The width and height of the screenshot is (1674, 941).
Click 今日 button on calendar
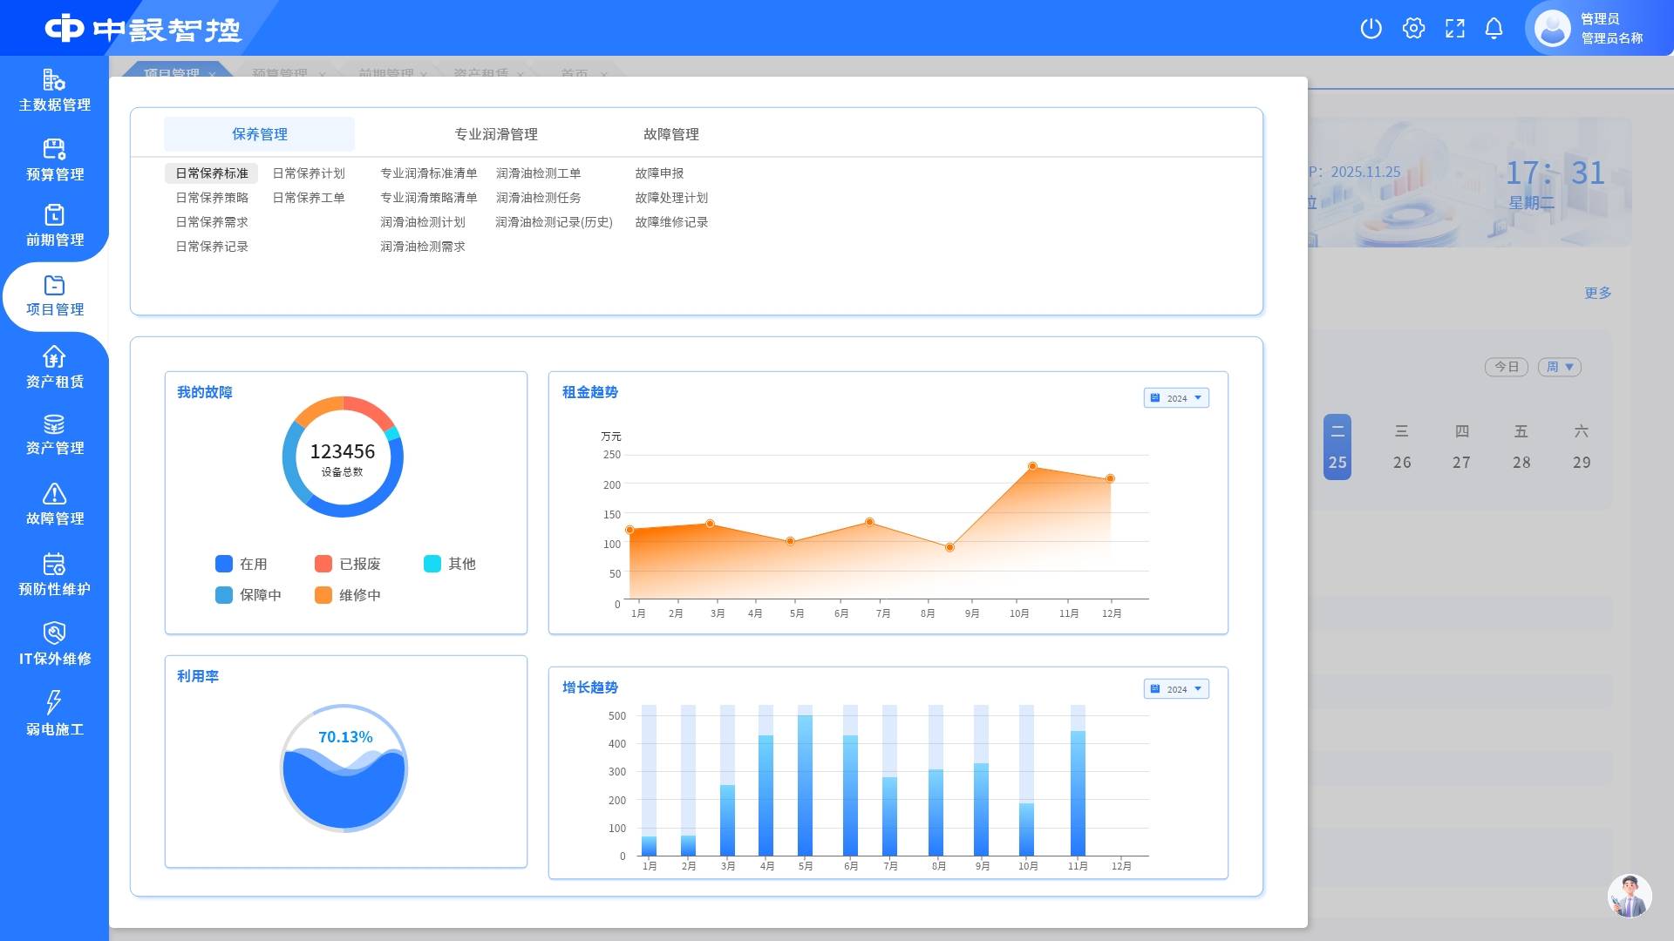coord(1506,367)
